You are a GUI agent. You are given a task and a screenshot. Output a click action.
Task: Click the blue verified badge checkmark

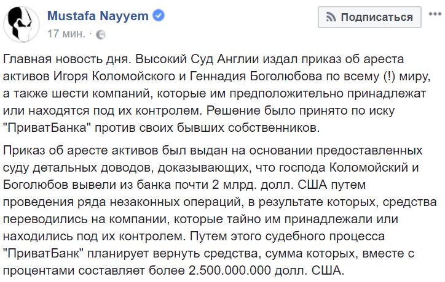159,15
